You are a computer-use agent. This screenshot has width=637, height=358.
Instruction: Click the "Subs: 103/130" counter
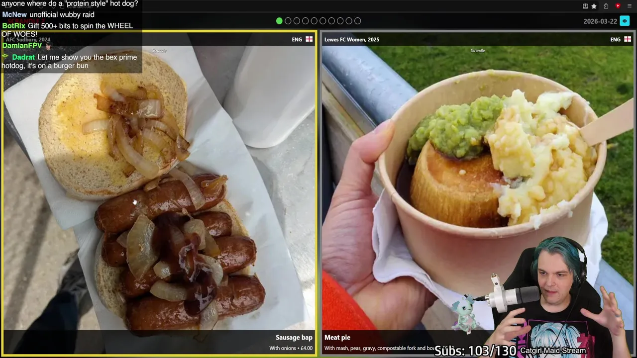pos(475,351)
